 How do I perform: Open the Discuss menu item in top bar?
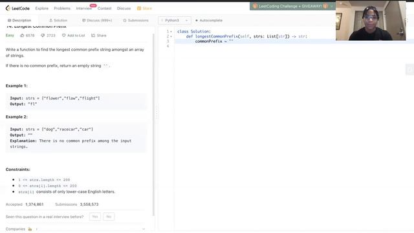click(x=124, y=8)
